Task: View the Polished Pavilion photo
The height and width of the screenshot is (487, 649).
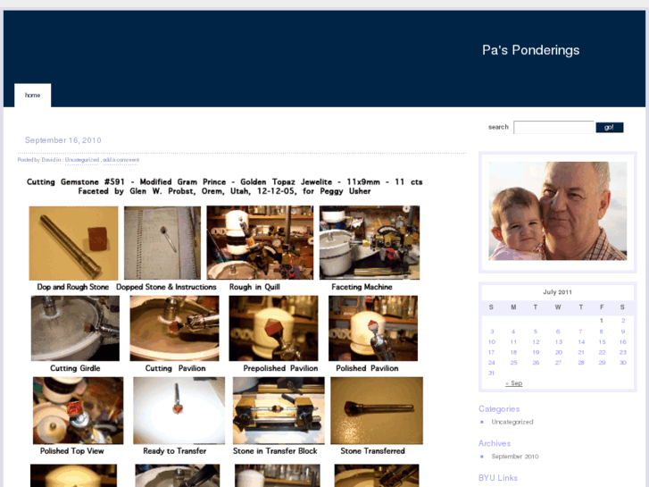Action: 373,328
